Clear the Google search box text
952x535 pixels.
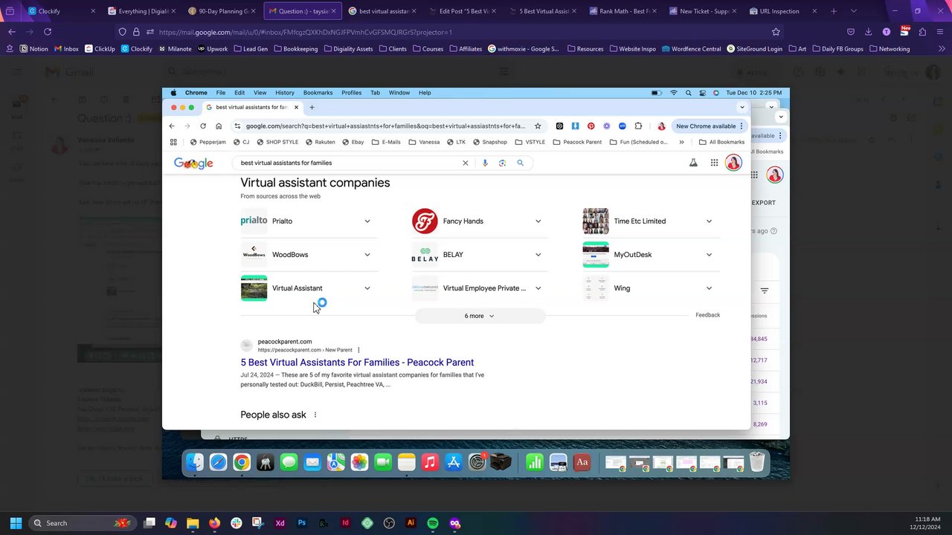pyautogui.click(x=466, y=163)
